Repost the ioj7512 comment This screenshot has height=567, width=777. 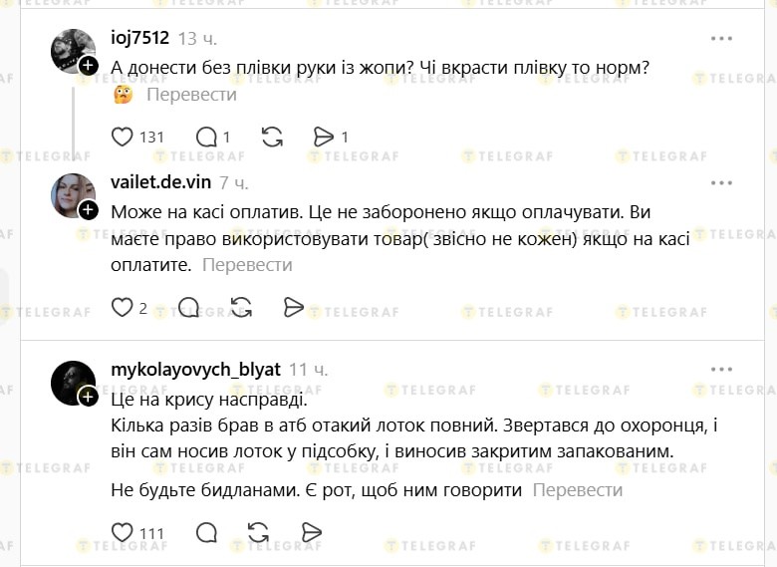pos(271,137)
